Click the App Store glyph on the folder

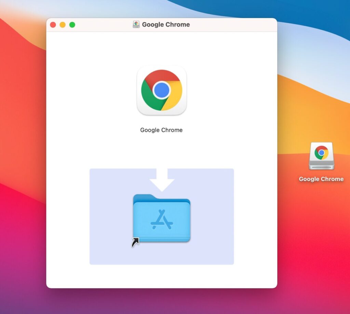point(162,219)
